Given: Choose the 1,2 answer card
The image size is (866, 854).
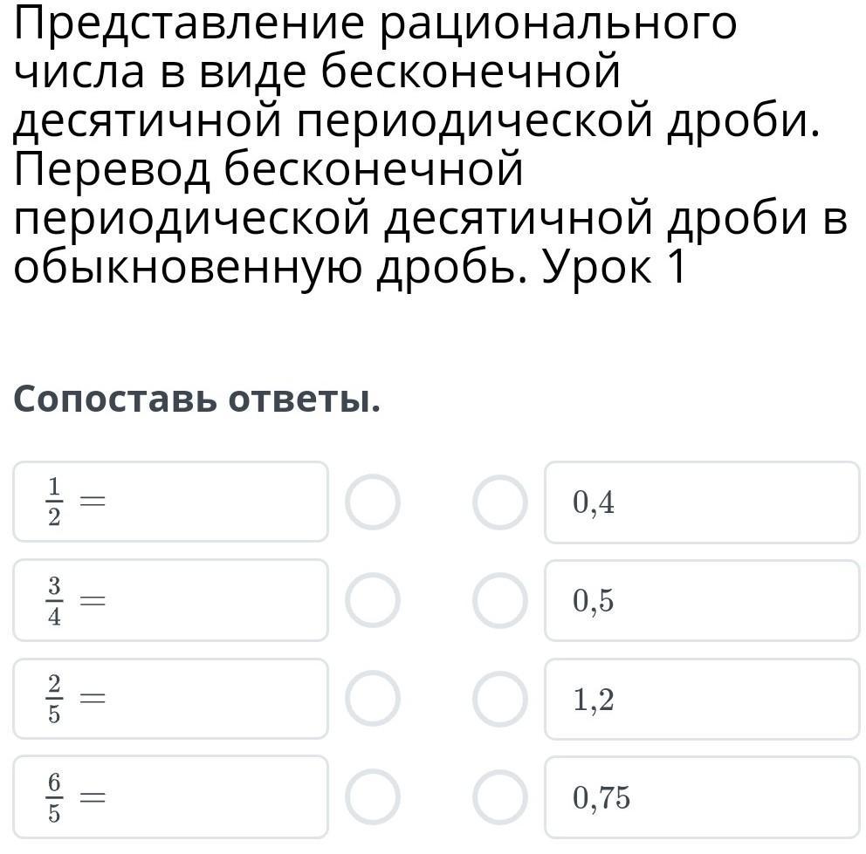Looking at the screenshot, I should 702,699.
